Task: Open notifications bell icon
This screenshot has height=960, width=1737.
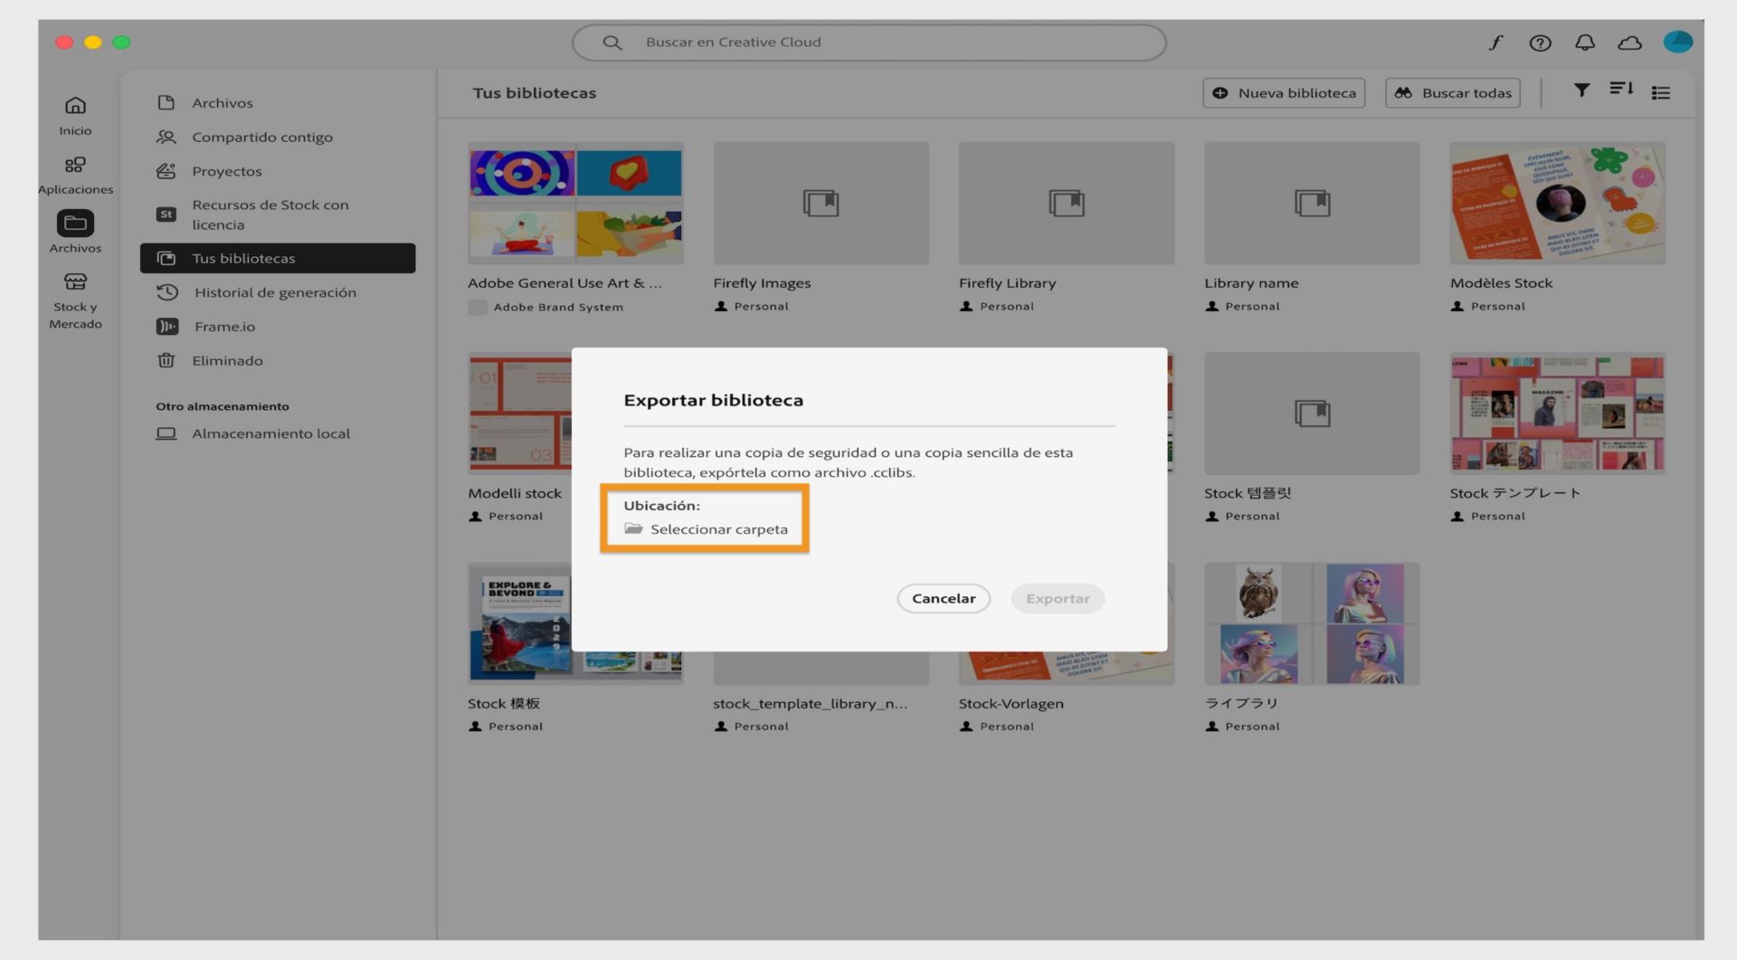Action: point(1585,43)
